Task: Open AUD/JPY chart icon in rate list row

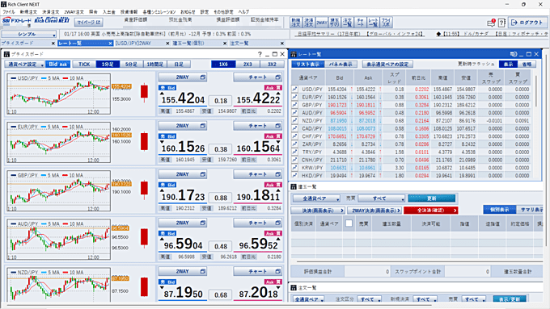Action: [x=294, y=113]
